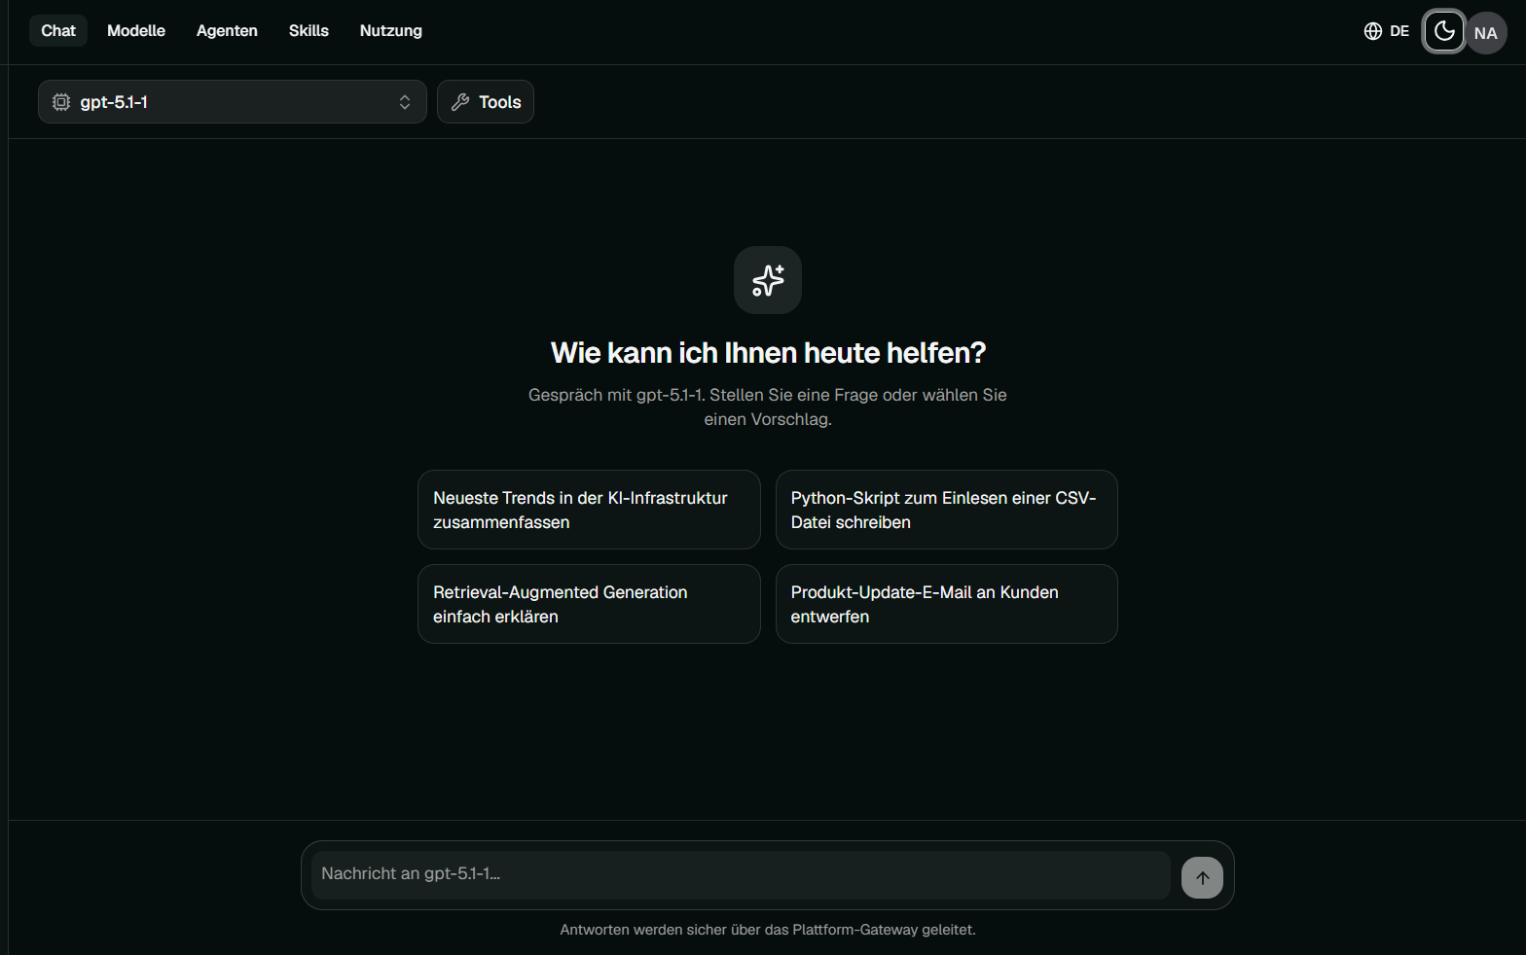
Task: Click the wrench icon on the Tools button
Action: tap(460, 102)
